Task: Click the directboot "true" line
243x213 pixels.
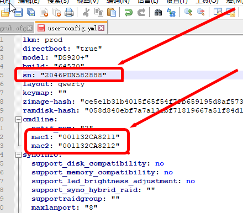Action: 62,49
